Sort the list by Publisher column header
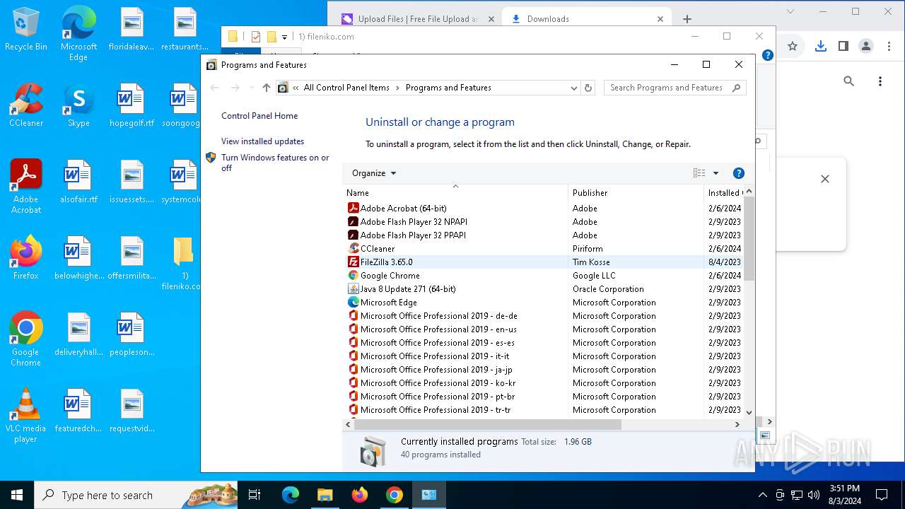The width and height of the screenshot is (905, 509). (636, 192)
